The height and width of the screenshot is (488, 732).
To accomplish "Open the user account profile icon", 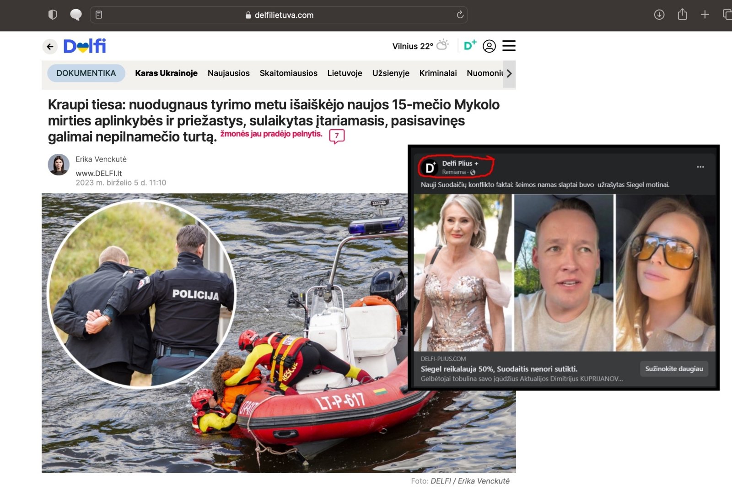I will (489, 46).
